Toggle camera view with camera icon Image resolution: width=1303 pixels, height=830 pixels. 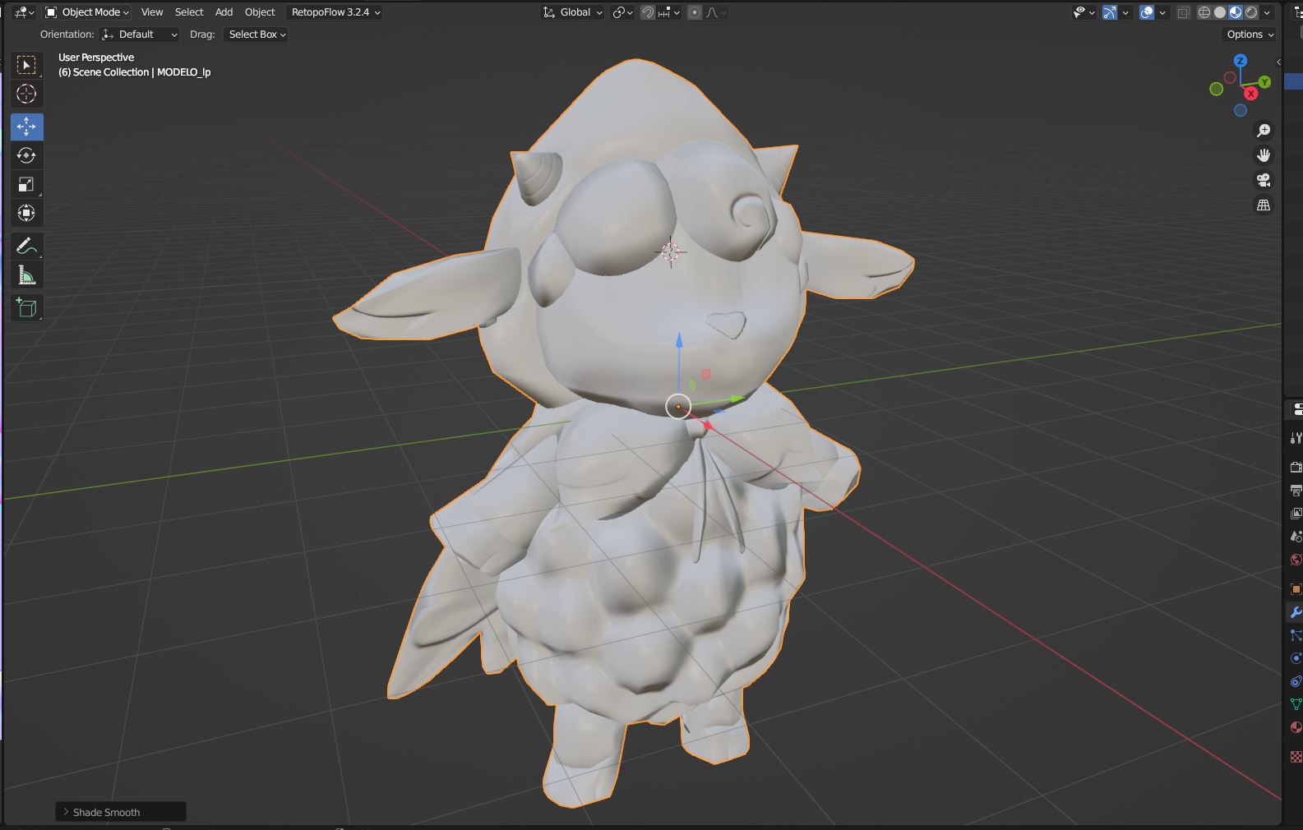[x=1264, y=180]
